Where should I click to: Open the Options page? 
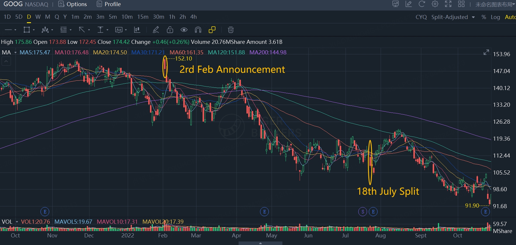pyautogui.click(x=77, y=4)
